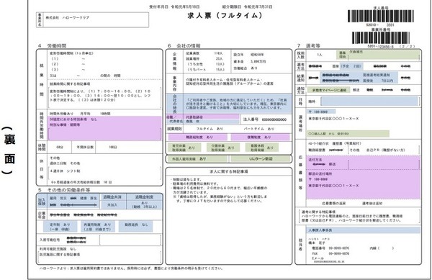
Task: Click the 代表取締役 field
Action: [211, 117]
